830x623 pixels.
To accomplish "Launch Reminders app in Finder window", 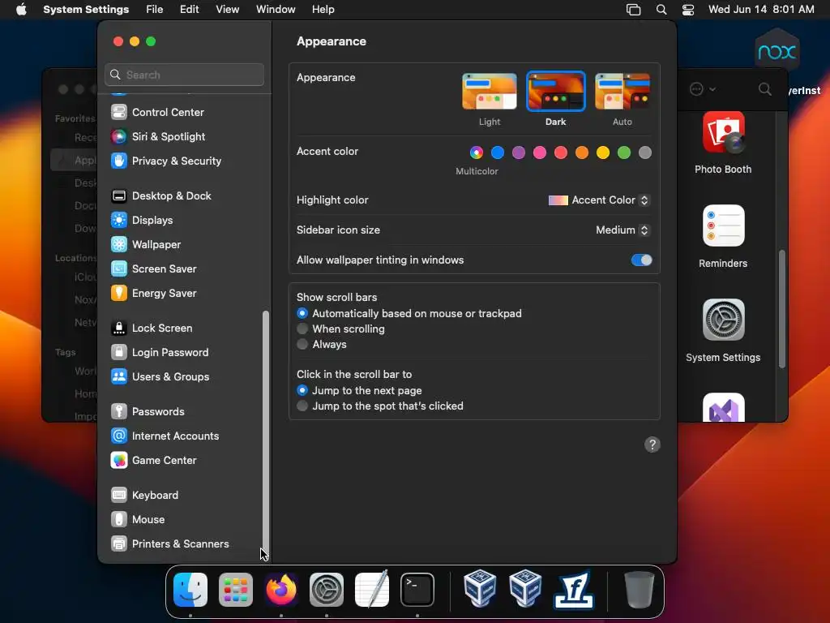I will (x=723, y=226).
